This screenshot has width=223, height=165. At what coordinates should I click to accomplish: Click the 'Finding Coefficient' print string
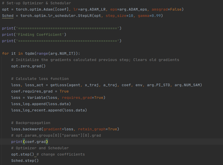40,35
